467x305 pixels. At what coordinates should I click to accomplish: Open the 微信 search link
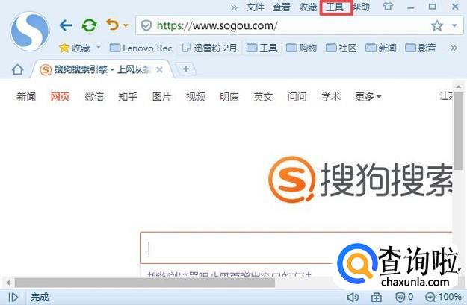94,97
